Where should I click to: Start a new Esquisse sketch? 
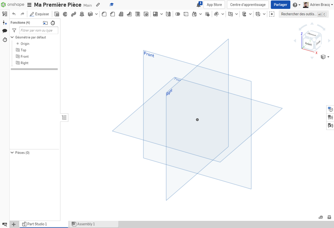[39, 14]
